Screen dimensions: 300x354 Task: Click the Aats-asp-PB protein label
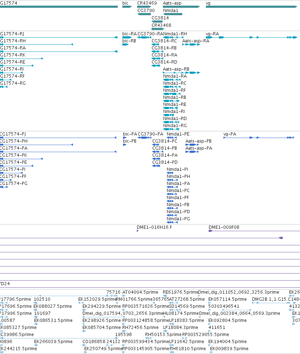point(198,141)
